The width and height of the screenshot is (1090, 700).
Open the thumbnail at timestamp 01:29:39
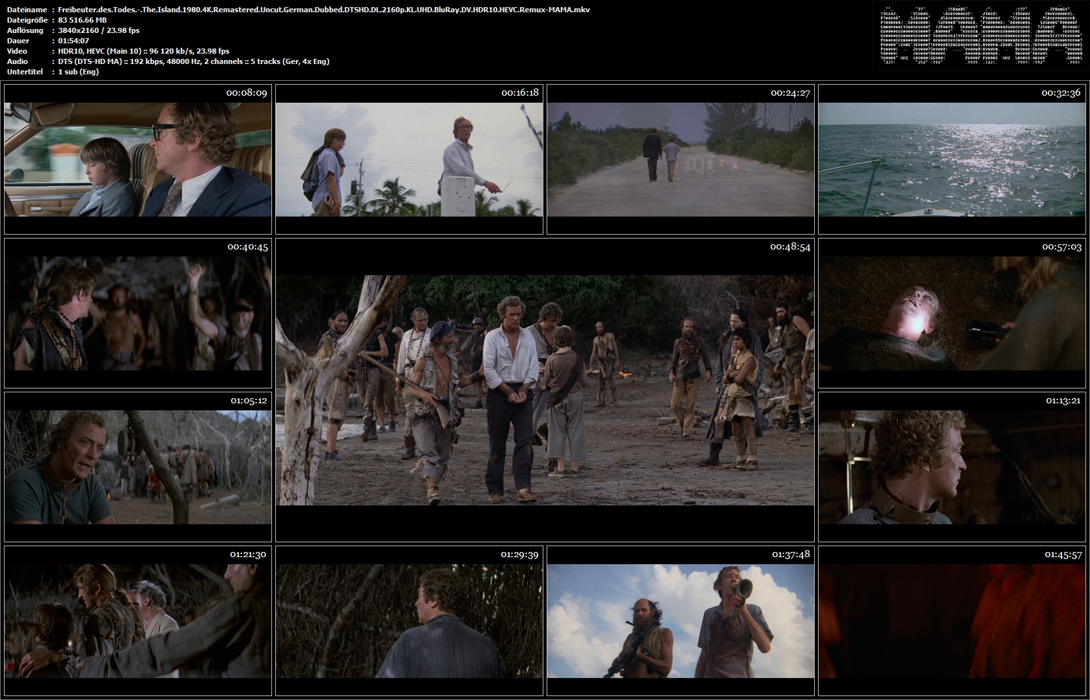coord(409,620)
